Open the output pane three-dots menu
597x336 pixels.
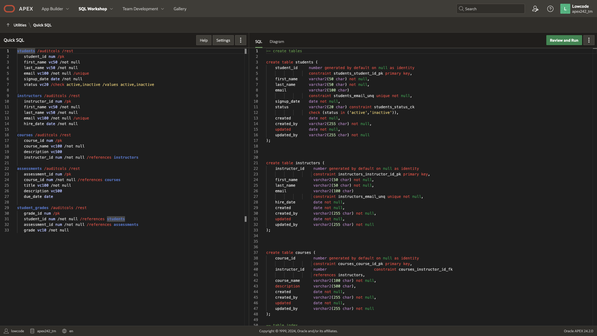pyautogui.click(x=589, y=40)
